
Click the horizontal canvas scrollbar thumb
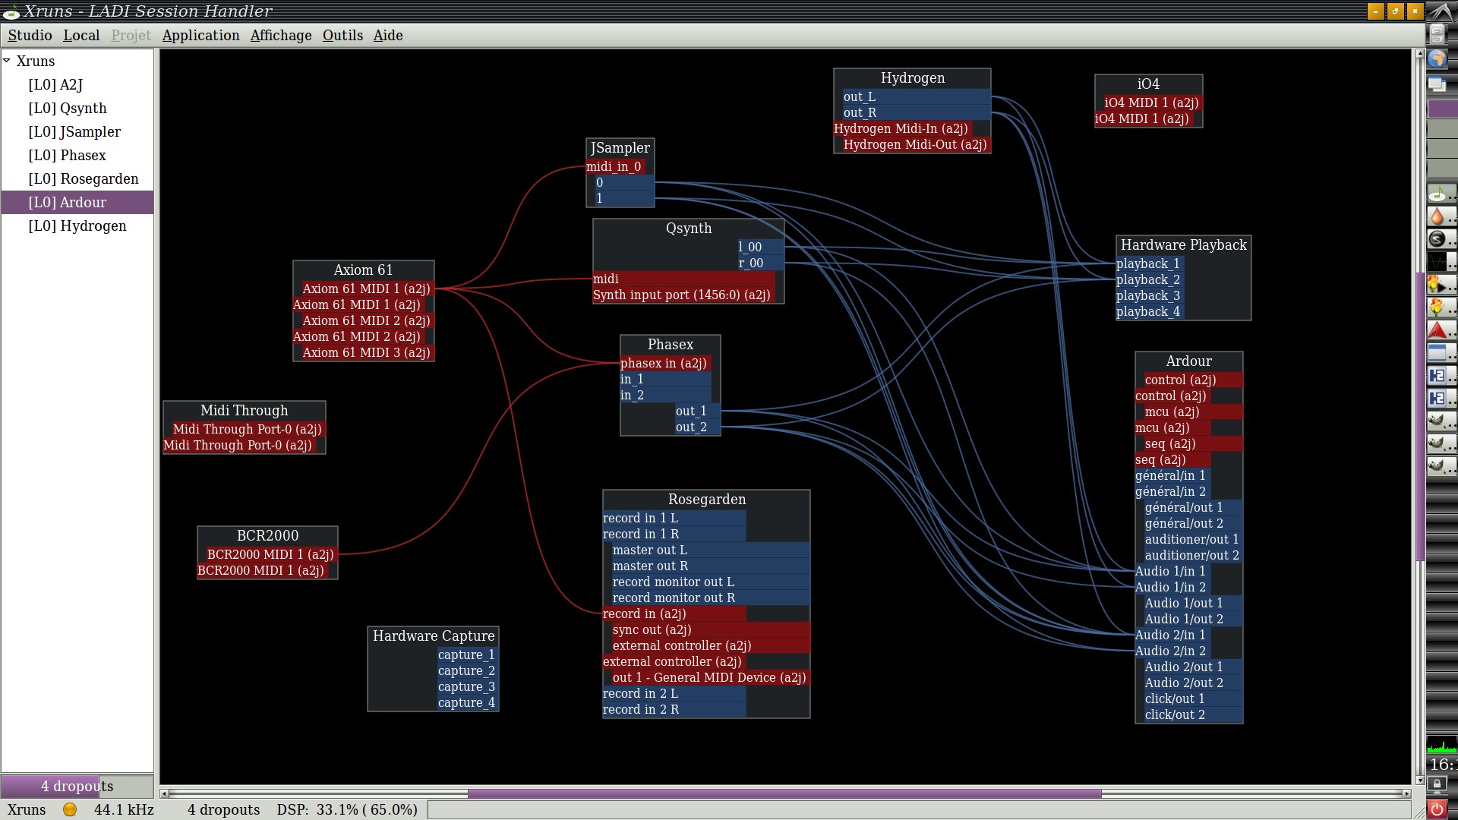(784, 793)
